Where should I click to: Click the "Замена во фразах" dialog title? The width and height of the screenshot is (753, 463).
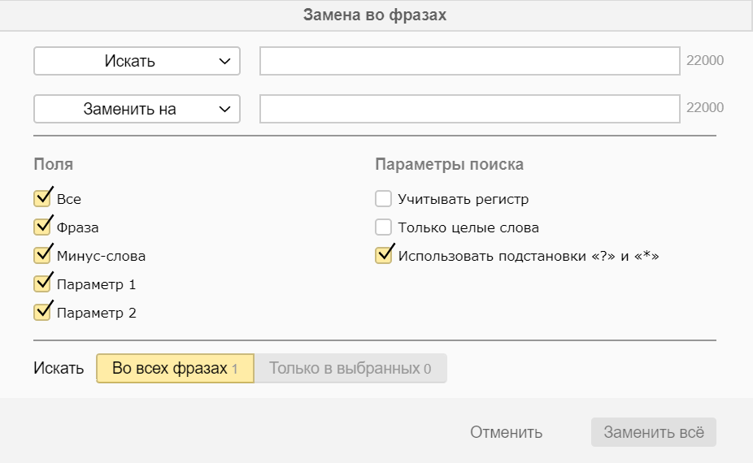pos(375,15)
